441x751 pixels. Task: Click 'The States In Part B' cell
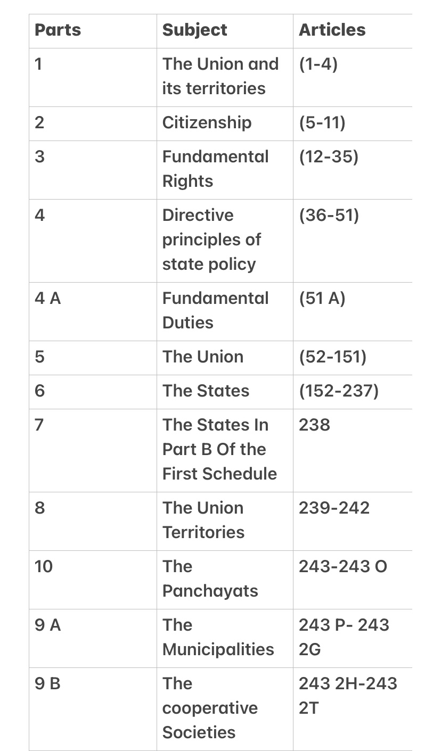point(219,449)
